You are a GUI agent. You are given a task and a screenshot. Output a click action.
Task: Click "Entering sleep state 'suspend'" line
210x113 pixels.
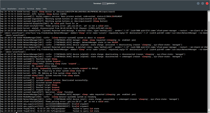pos(40,64)
